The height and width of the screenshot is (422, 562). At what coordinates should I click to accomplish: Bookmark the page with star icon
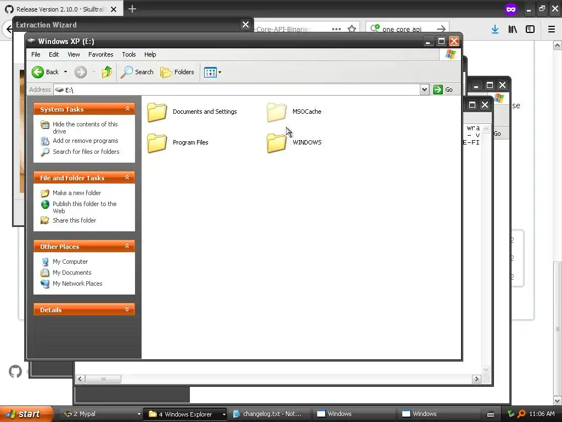[x=352, y=29]
